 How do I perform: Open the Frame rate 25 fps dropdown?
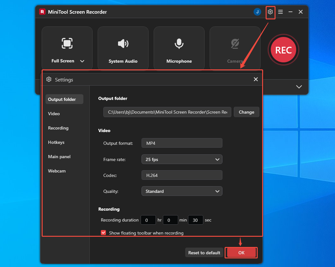pos(182,159)
